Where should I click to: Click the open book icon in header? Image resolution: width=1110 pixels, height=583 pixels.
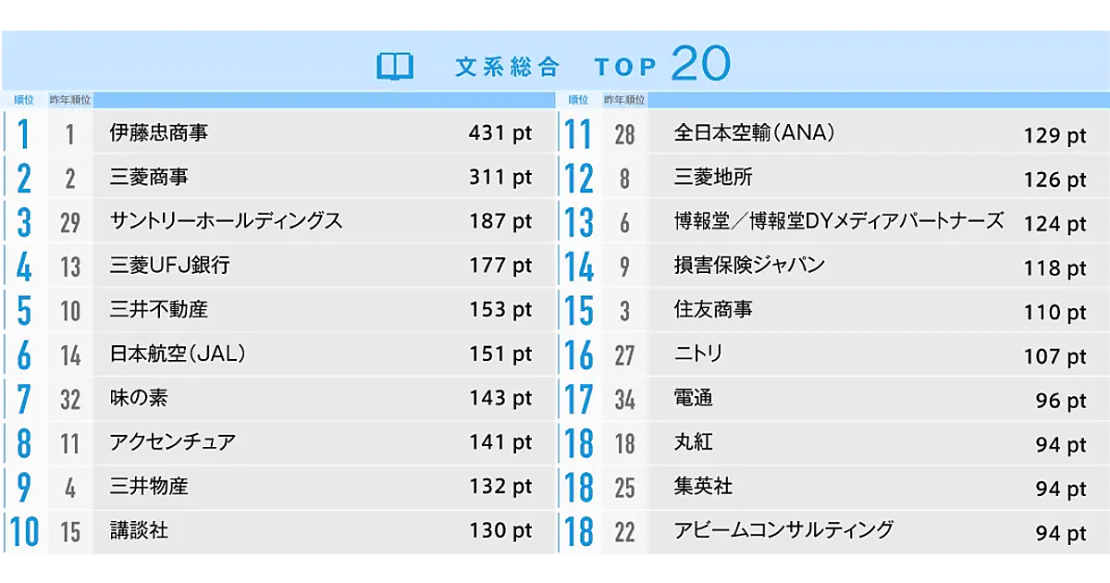point(396,66)
